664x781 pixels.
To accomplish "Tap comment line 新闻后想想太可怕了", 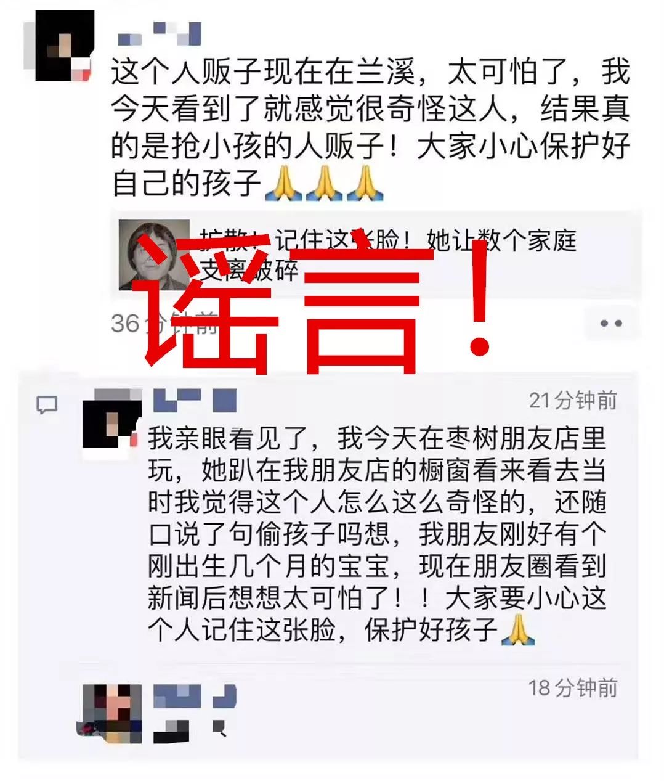I will click(x=377, y=598).
